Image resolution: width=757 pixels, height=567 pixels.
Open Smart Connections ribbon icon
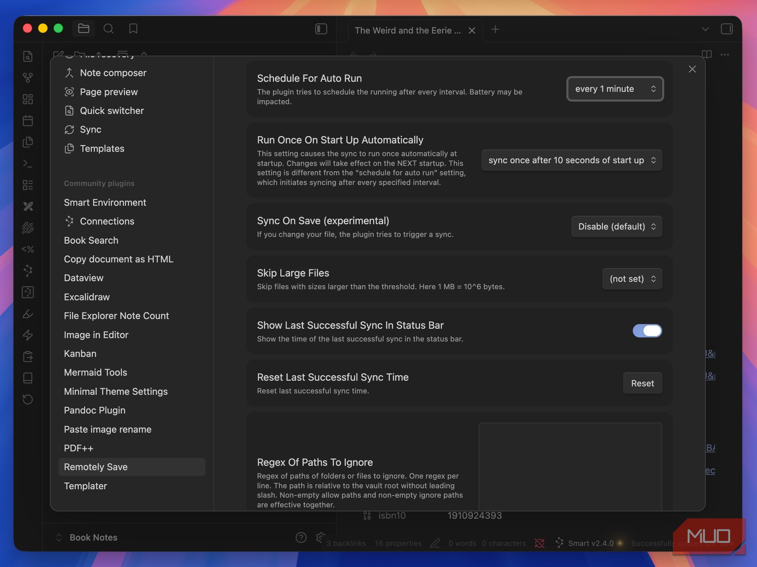(x=28, y=271)
